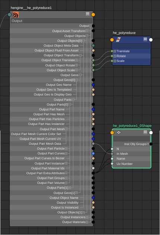
Task: Click the transform icon on he_polyreduce node
Action: click(x=118, y=40)
